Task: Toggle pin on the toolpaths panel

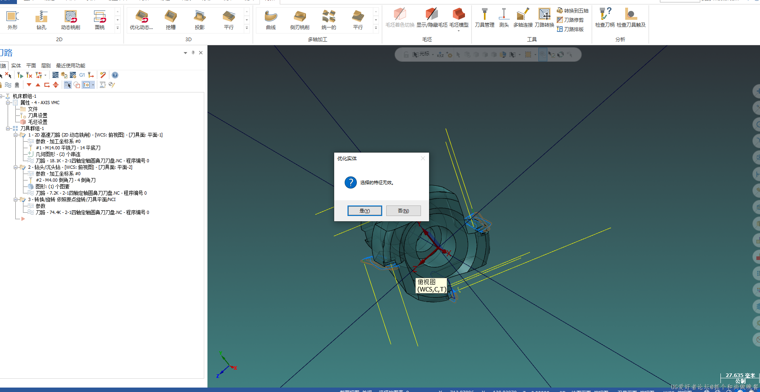Action: coord(193,52)
